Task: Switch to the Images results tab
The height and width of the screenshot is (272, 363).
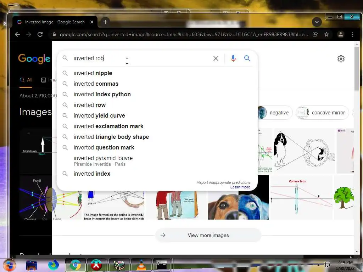Action: click(x=49, y=80)
